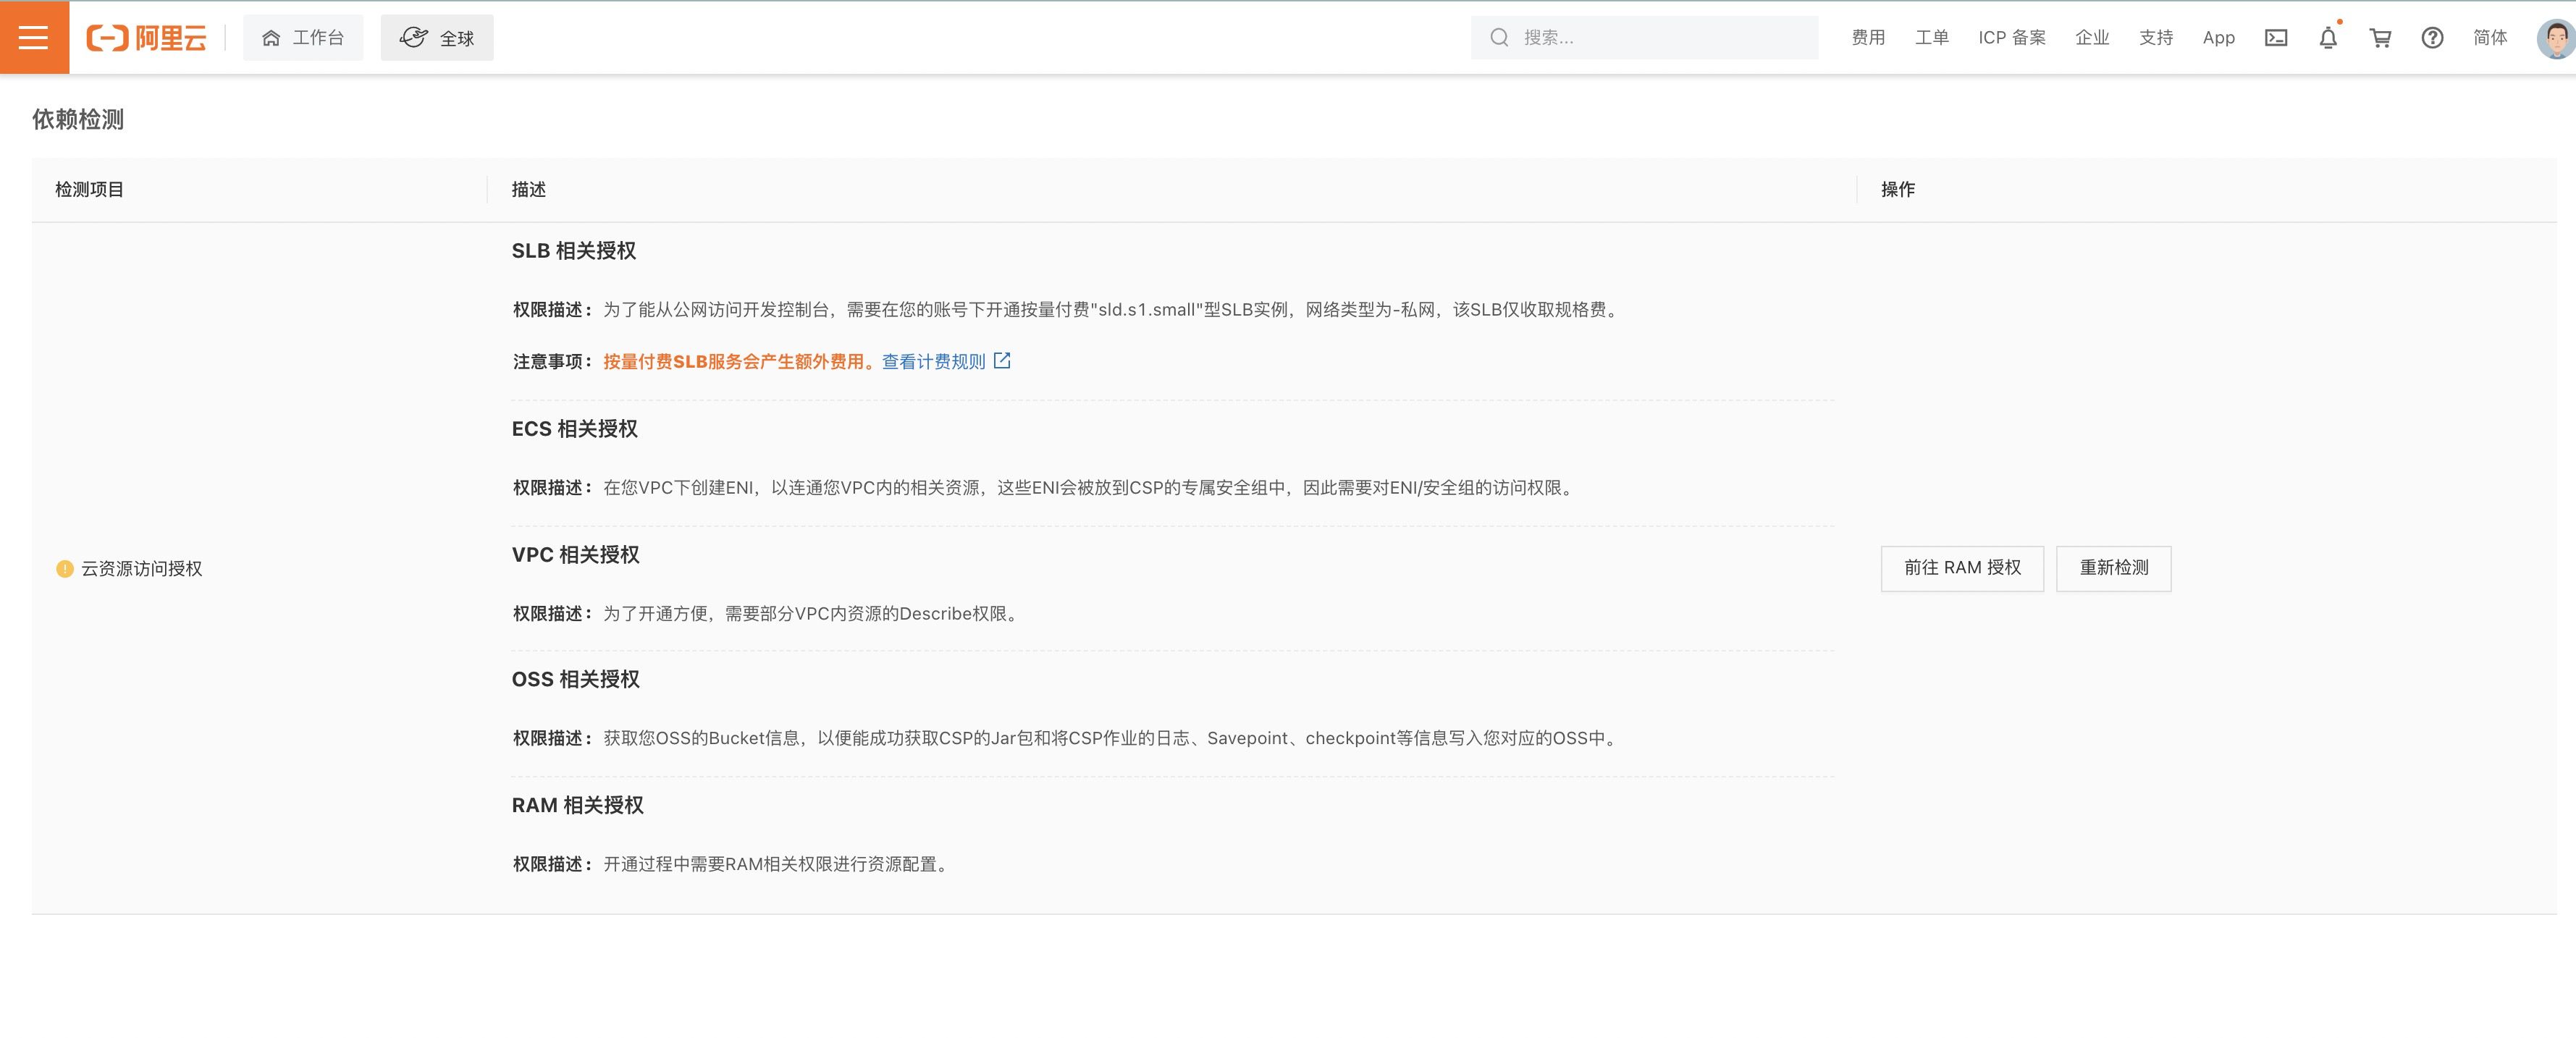
Task: Open the 工单 menu
Action: [x=1931, y=38]
